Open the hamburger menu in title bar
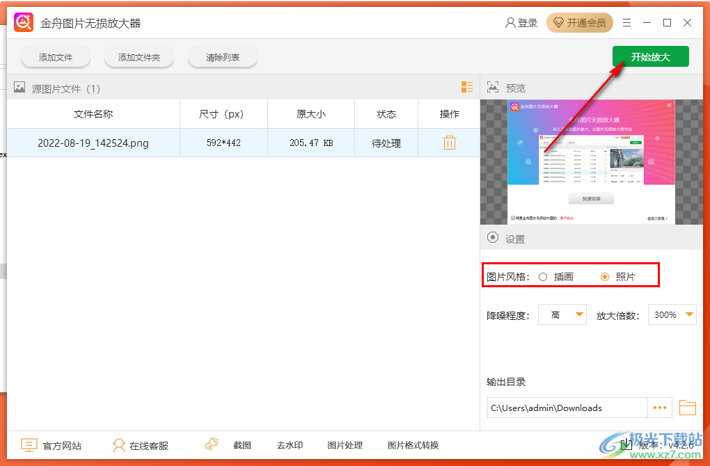710x466 pixels. (626, 23)
